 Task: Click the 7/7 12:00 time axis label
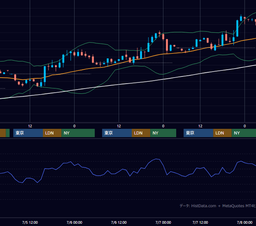tap(200, 222)
